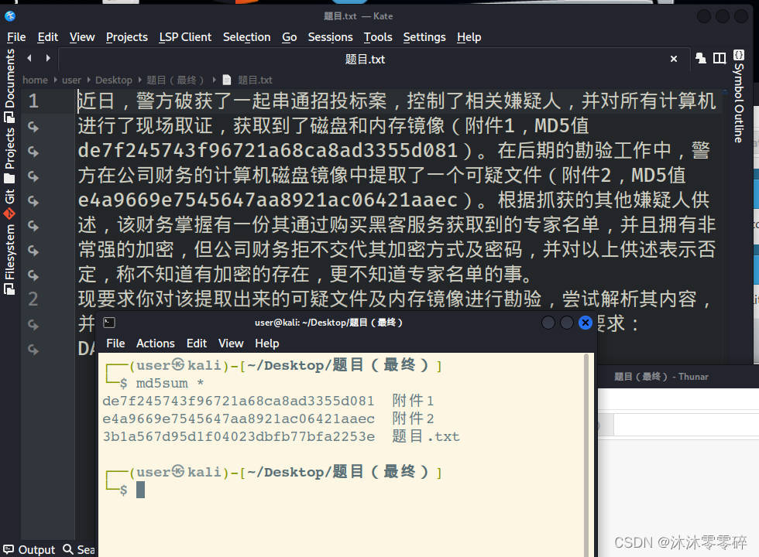The height and width of the screenshot is (557, 759).
Task: Open the Actions menu in the terminal window
Action: (155, 343)
